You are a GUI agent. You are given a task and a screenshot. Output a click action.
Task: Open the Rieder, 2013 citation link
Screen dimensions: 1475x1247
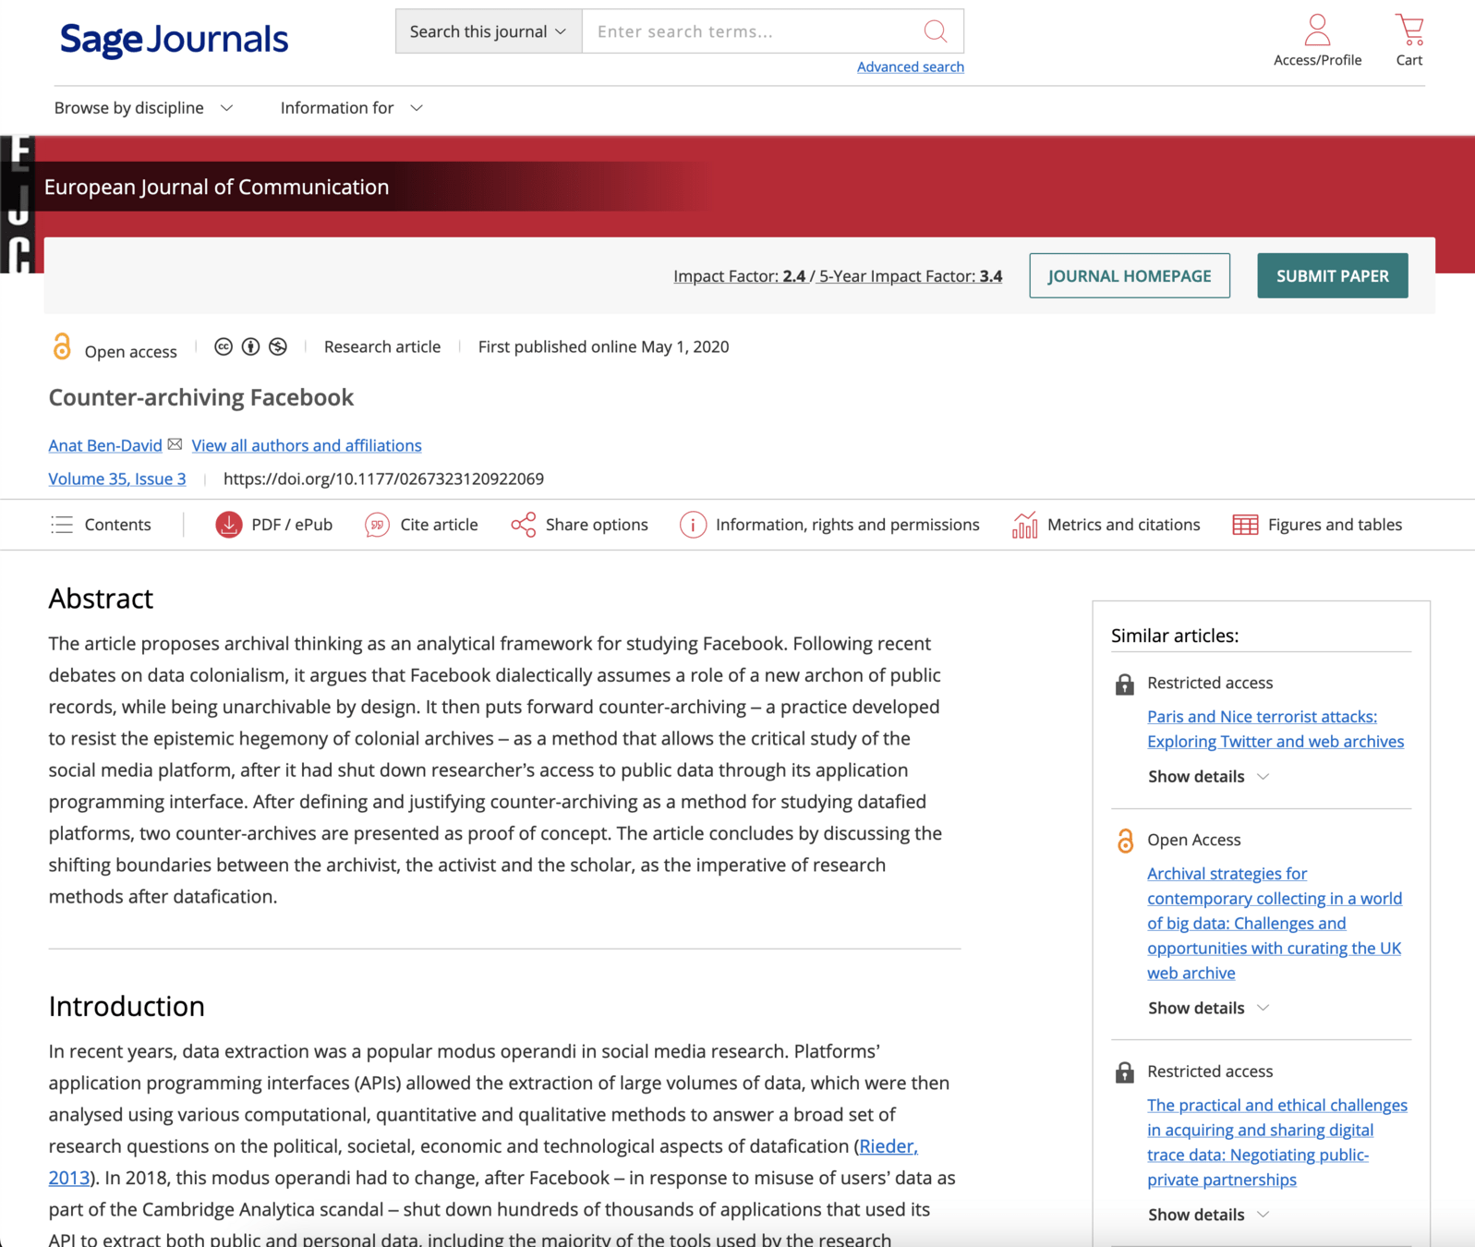tap(889, 1146)
